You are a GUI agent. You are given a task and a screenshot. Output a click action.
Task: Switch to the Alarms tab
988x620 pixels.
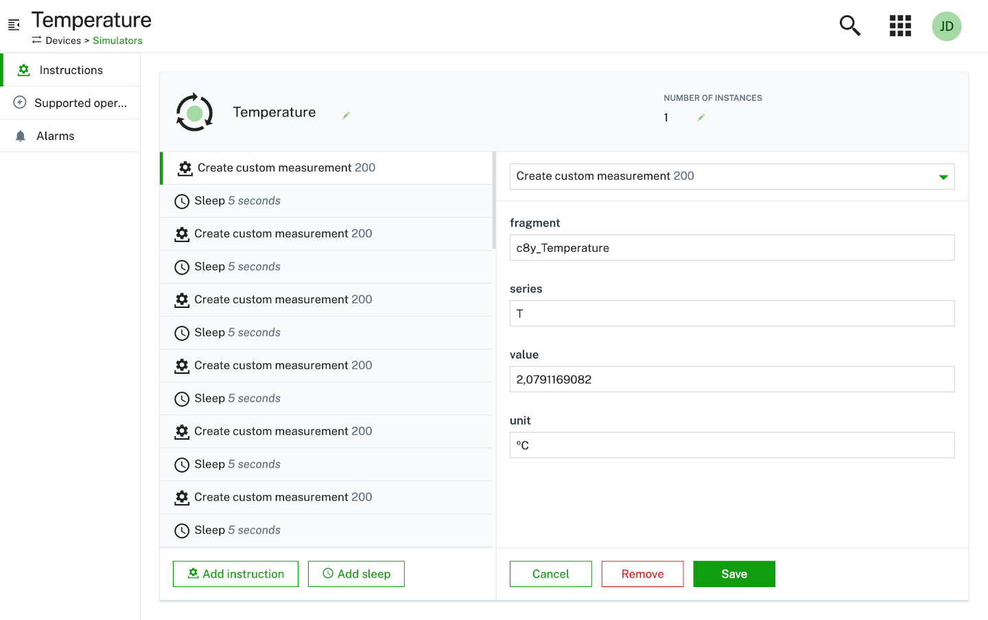(x=56, y=136)
